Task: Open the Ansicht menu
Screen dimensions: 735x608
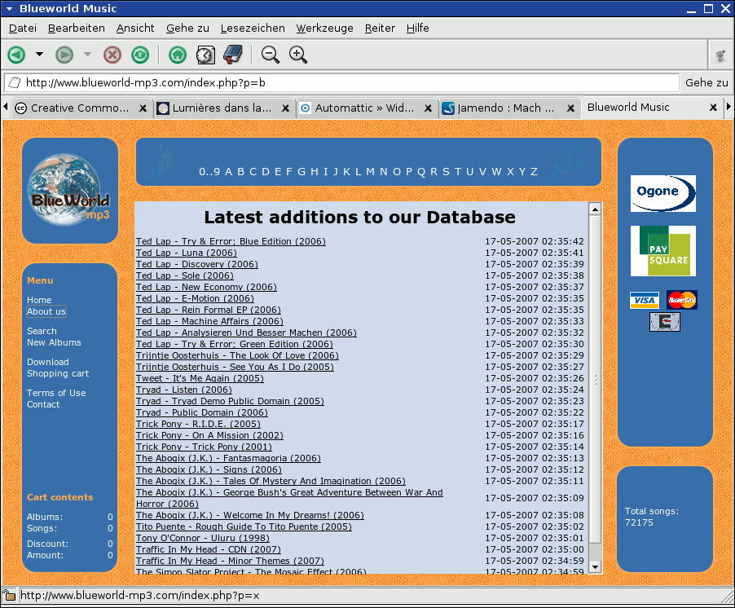Action: (x=135, y=29)
